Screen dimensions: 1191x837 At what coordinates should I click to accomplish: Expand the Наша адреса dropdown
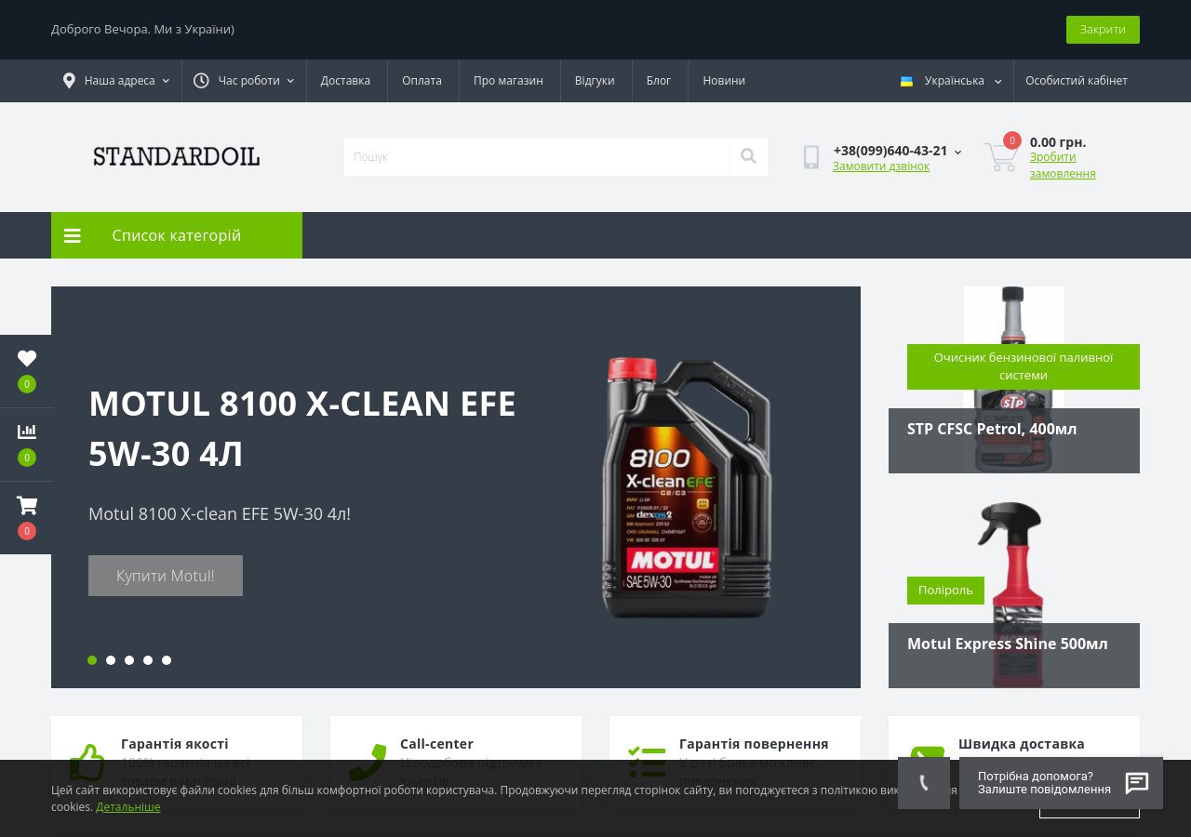click(116, 81)
